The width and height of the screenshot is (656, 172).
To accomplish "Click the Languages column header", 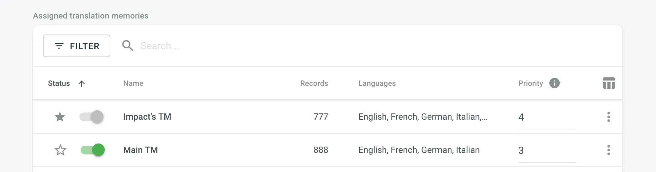I will coord(377,83).
